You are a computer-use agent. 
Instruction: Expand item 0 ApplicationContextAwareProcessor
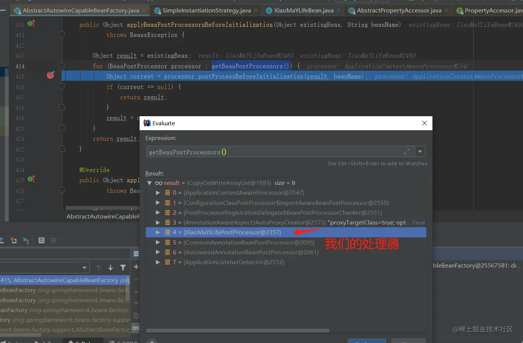point(158,193)
